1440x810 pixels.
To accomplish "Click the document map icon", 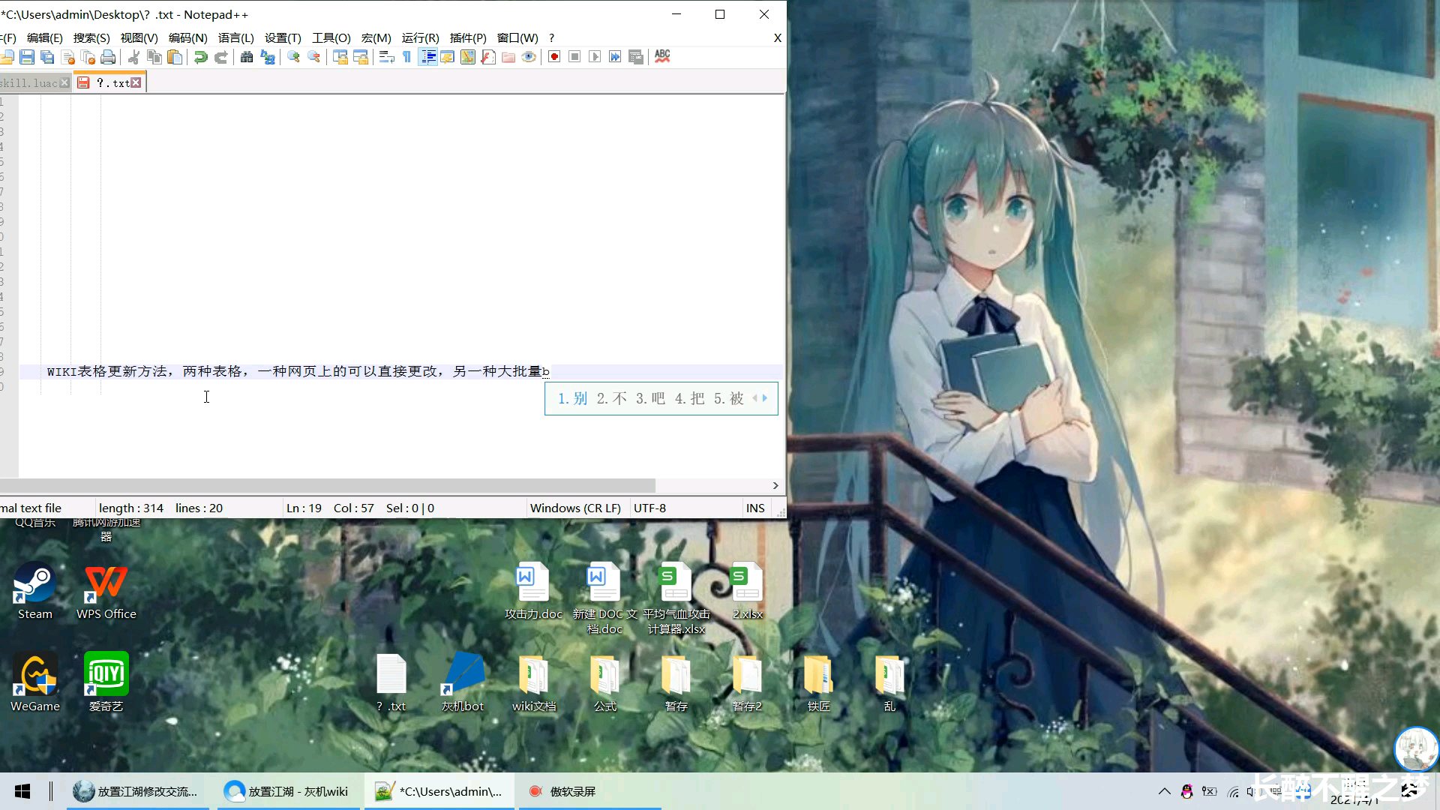I will pyautogui.click(x=466, y=56).
